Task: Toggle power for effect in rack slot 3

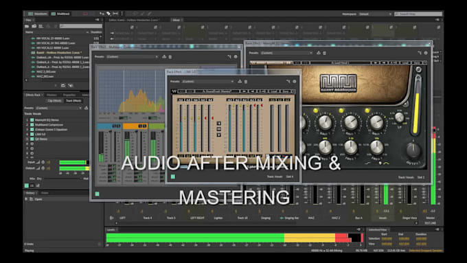Action: click(32, 130)
